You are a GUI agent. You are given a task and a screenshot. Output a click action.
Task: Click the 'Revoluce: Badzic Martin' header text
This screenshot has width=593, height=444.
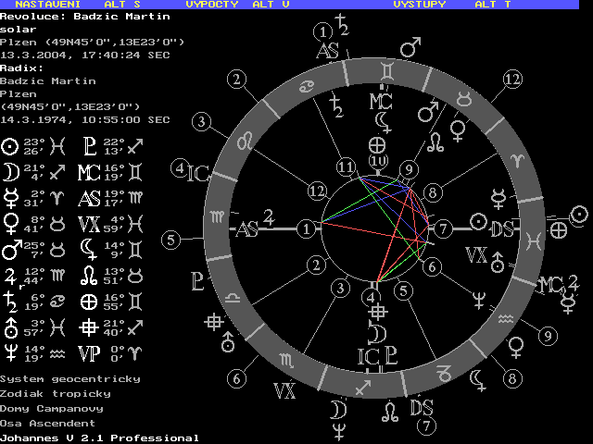85,17
